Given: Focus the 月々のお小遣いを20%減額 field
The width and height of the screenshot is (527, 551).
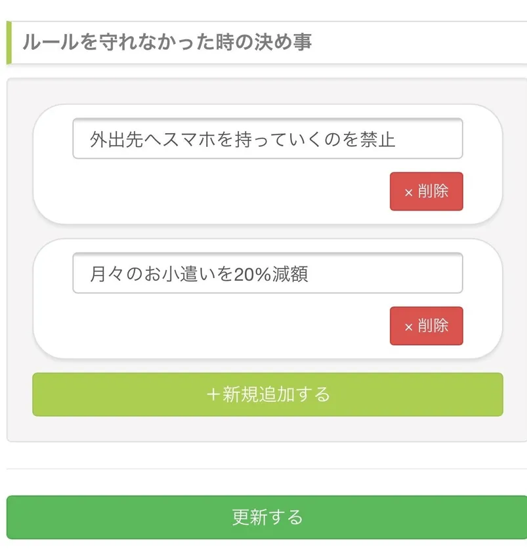Looking at the screenshot, I should coord(267,273).
